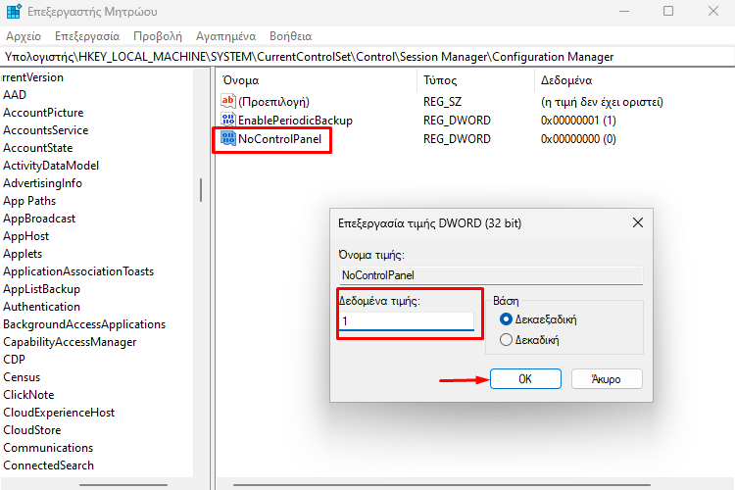Click the registry path address bar
735x490 pixels.
pos(367,57)
